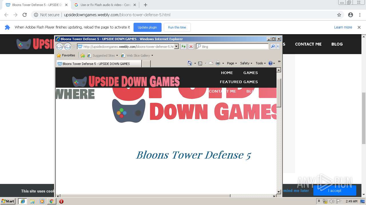This screenshot has height=205, width=366.
Task: Click CONTACT ME in the Chrome page
Action: pyautogui.click(x=308, y=44)
